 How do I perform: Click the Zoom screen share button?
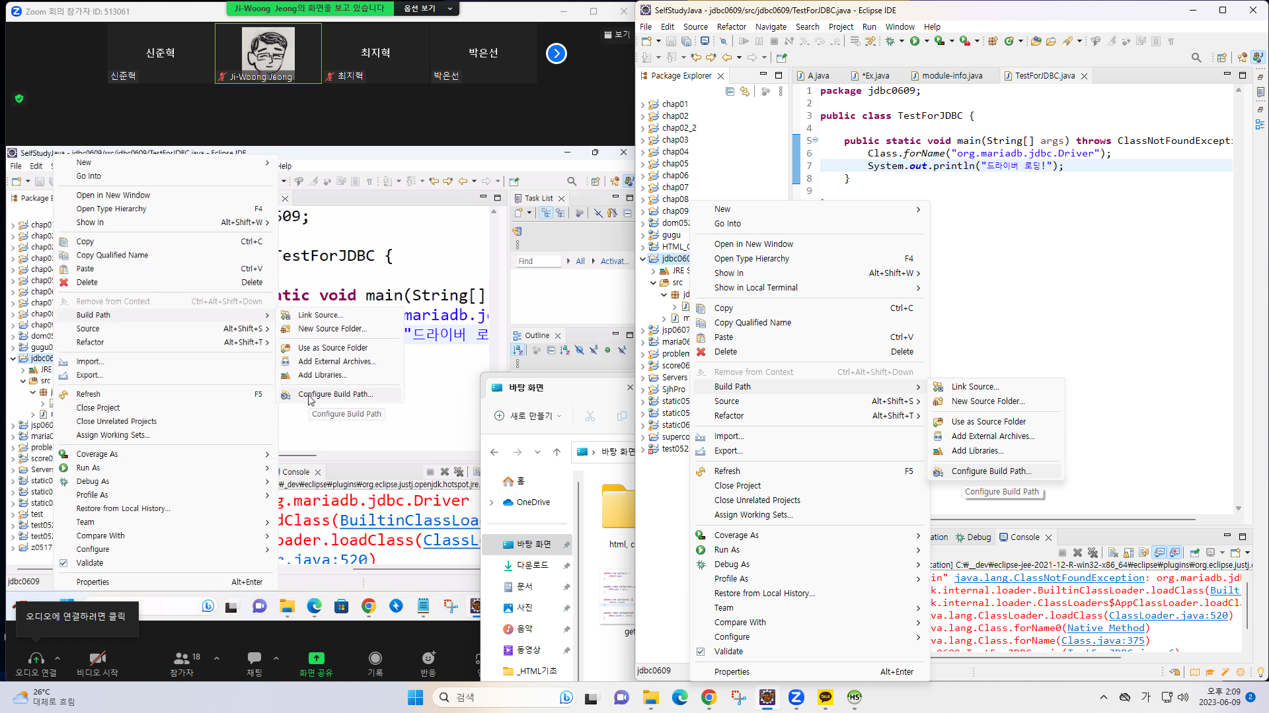click(x=316, y=663)
